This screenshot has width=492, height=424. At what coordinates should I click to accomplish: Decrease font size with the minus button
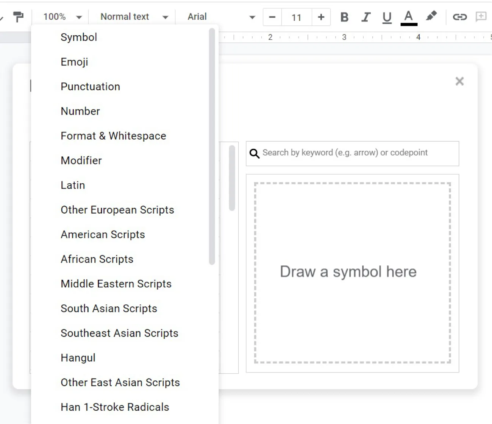[x=272, y=17]
